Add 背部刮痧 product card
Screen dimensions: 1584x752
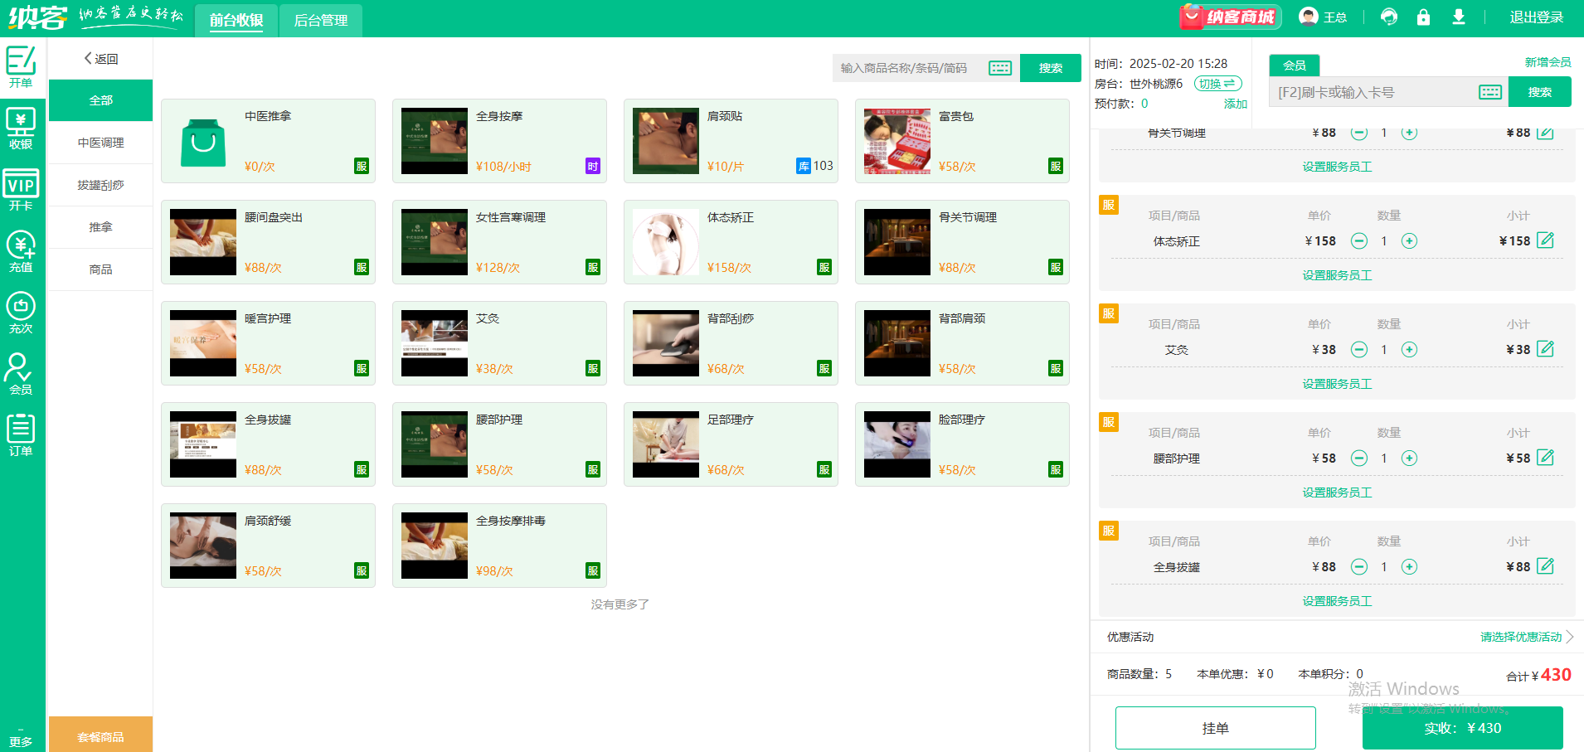click(731, 343)
